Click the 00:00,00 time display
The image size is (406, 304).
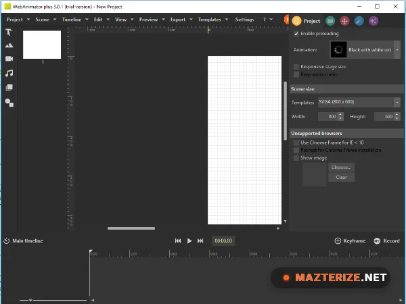(x=223, y=241)
